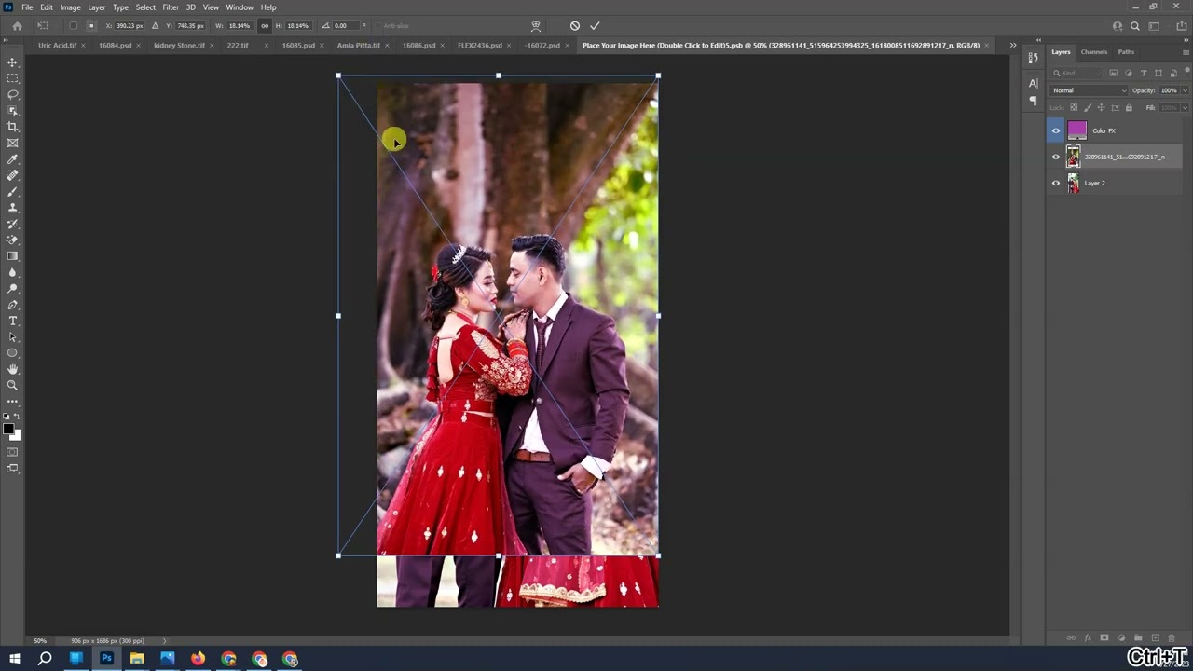Open the blend mode Normal dropdown
The width and height of the screenshot is (1193, 671).
(x=1089, y=90)
